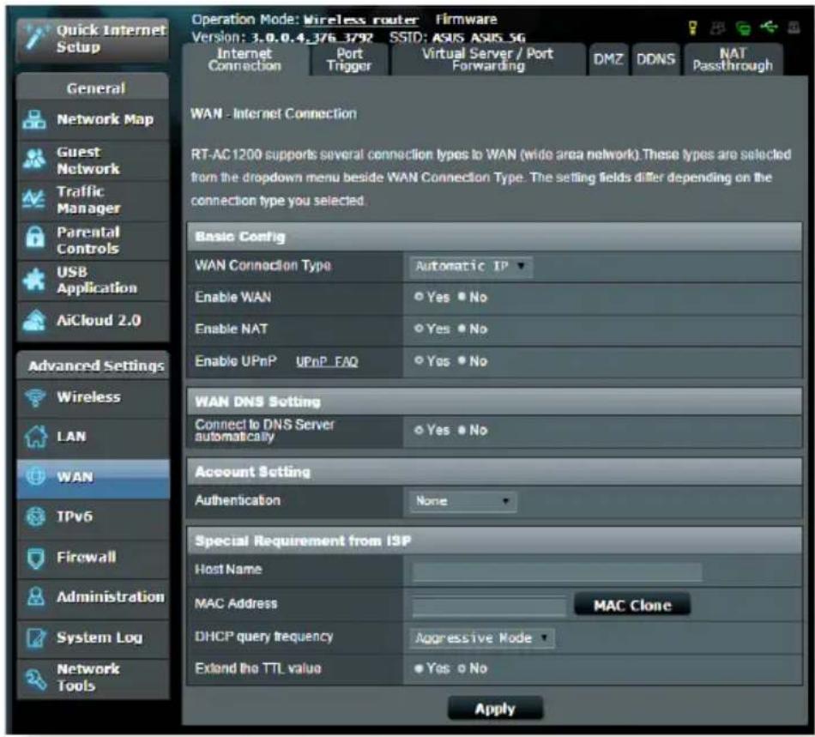Click the LAN house icon
815x737 pixels.
pyautogui.click(x=35, y=437)
